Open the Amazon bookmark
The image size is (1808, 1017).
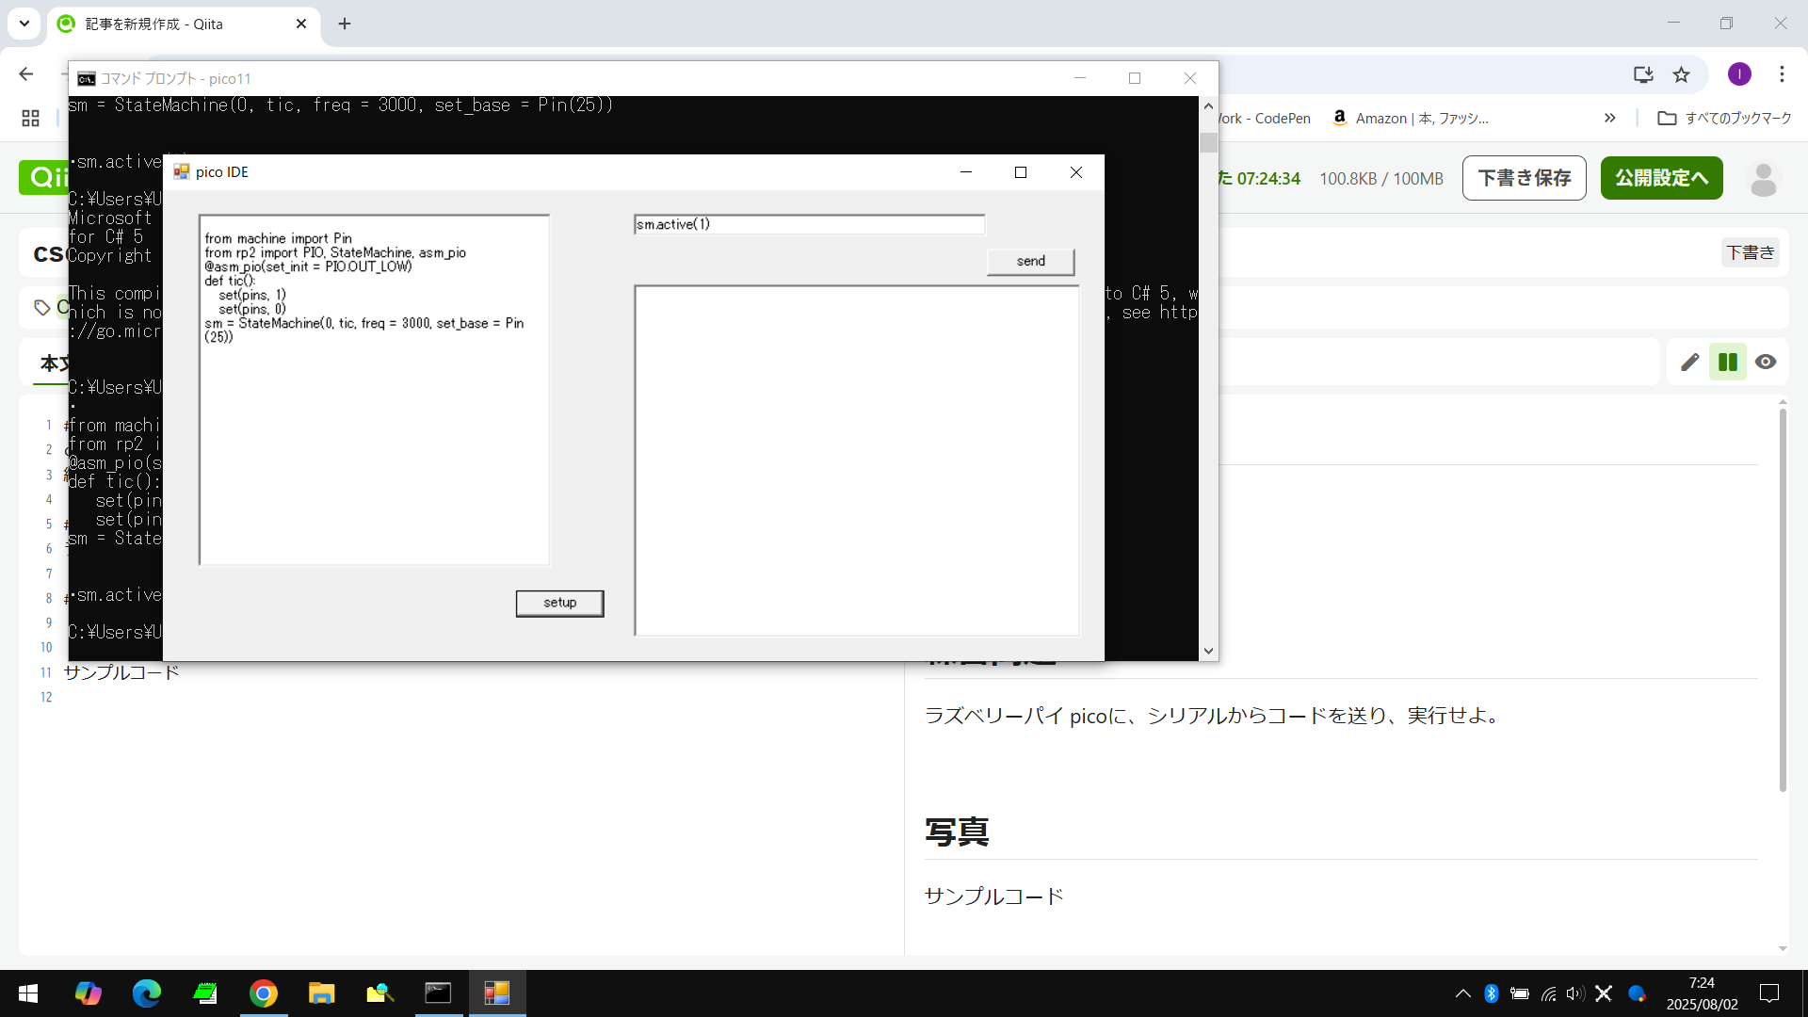(x=1410, y=118)
